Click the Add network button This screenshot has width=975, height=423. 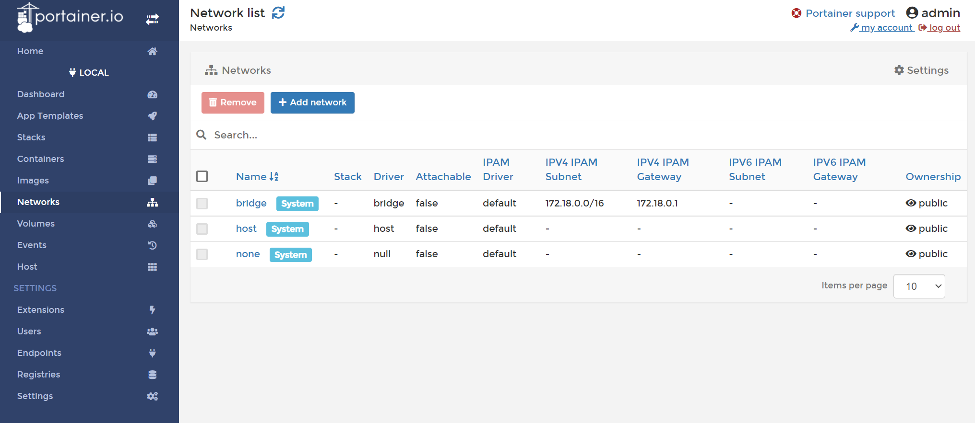coord(312,103)
